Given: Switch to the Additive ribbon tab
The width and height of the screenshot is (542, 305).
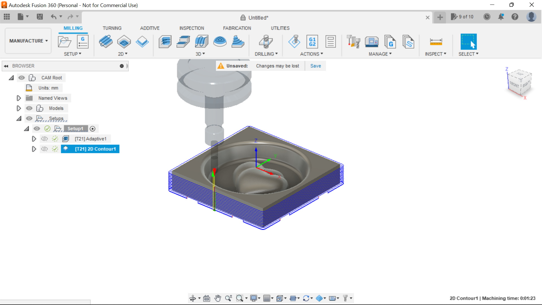Looking at the screenshot, I should [149, 28].
